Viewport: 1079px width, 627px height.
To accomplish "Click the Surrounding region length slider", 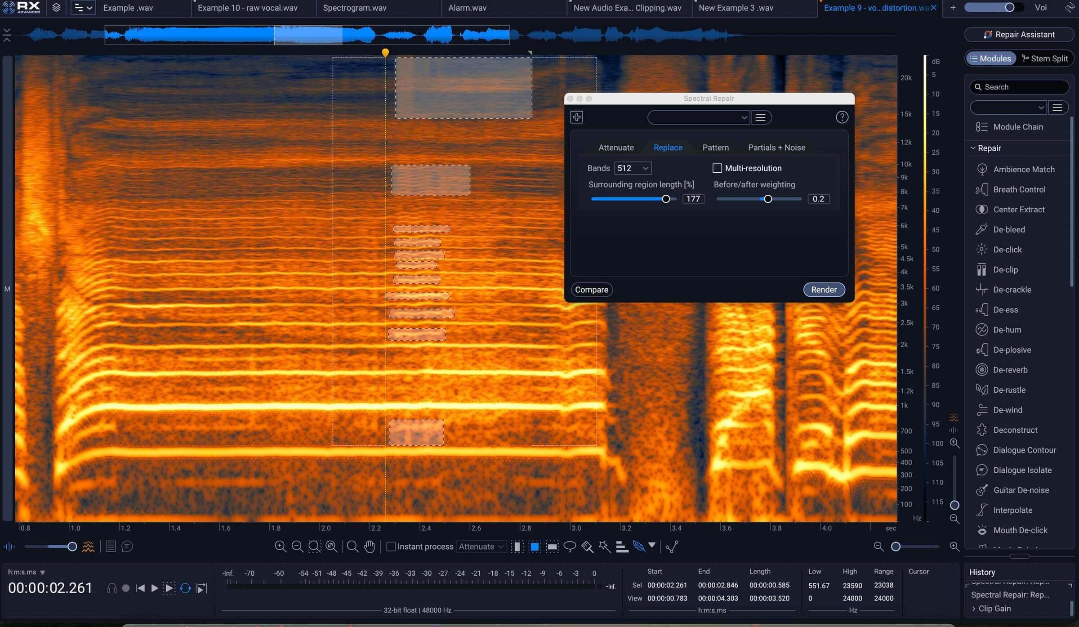I will (633, 199).
